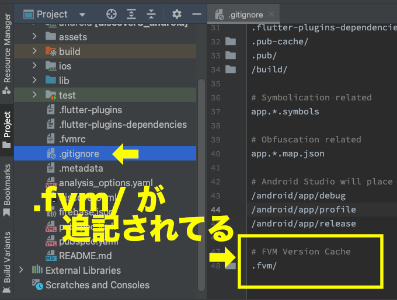This screenshot has height=300, width=397.
Task: Click gutter folder icon on line 32
Action: coord(231,41)
